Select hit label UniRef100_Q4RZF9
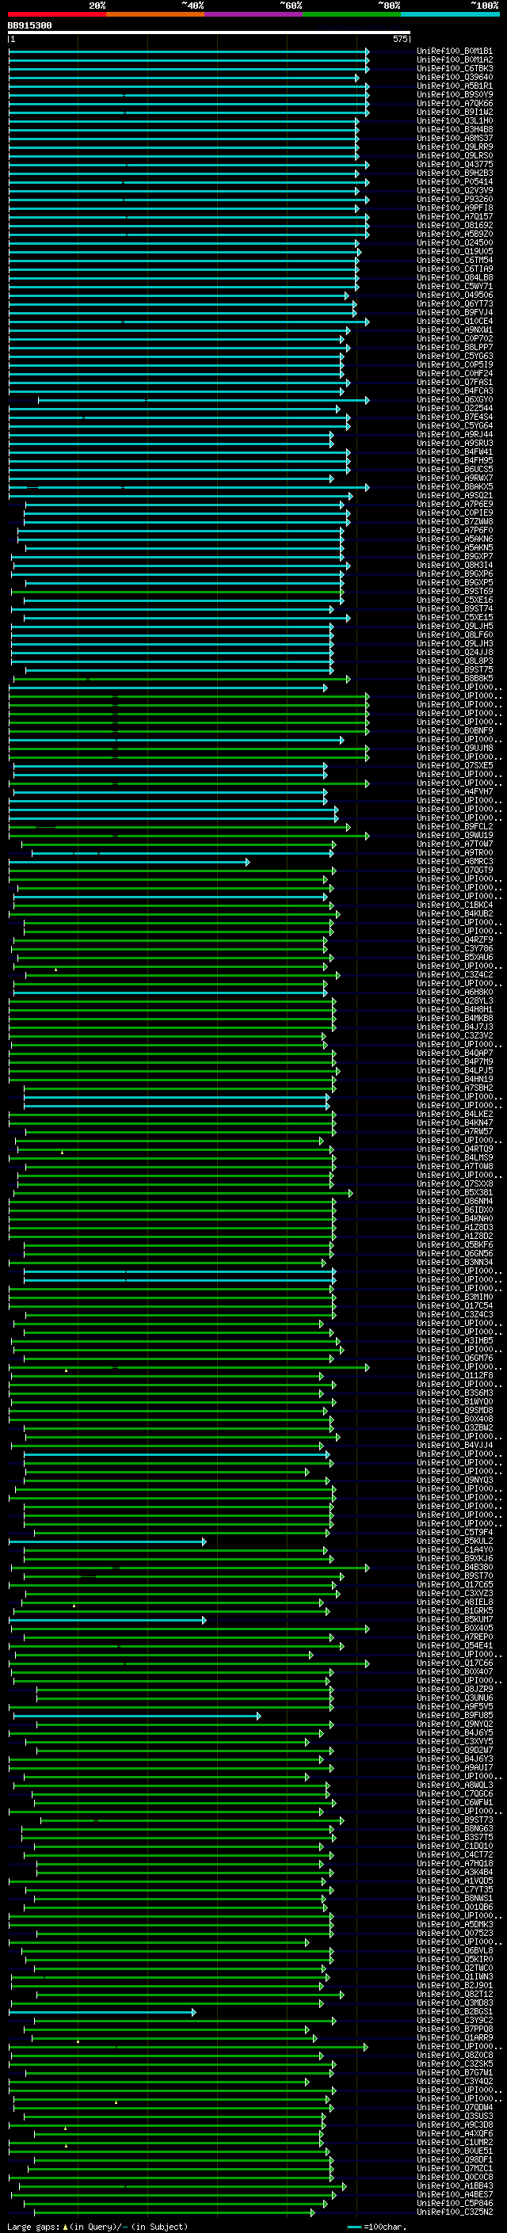 455,939
